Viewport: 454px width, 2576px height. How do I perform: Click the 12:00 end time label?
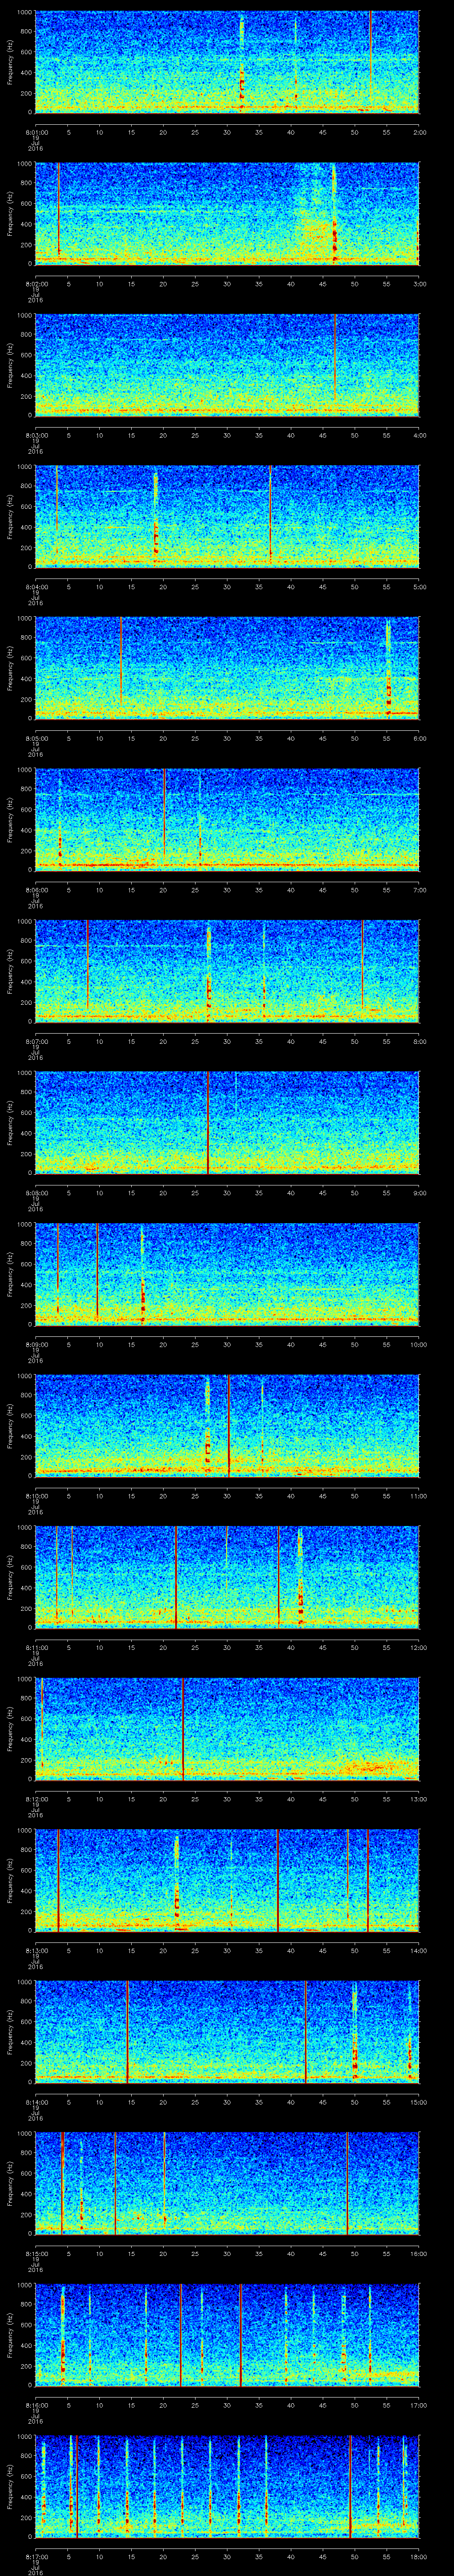tap(418, 1648)
